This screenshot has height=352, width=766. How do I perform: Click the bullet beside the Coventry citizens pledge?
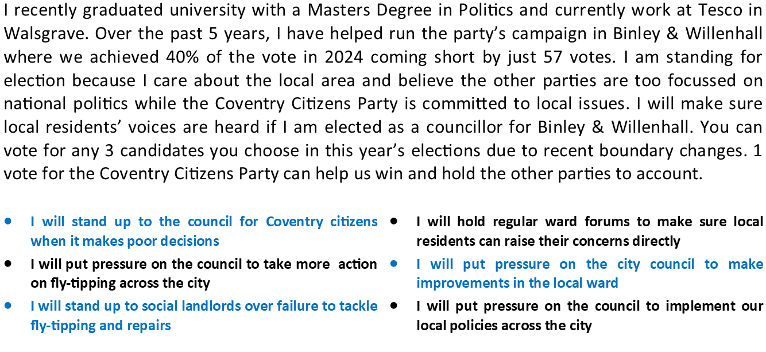[x=8, y=221]
